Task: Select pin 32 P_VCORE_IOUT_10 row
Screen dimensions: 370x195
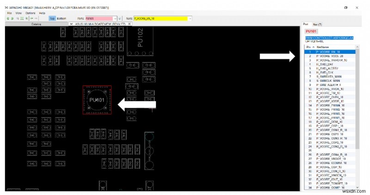Action: (x=330, y=179)
